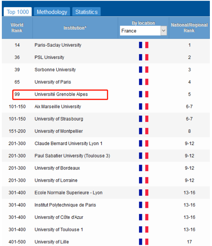Open the Methodology tab
Image resolution: width=212 pixels, height=246 pixels.
52,12
